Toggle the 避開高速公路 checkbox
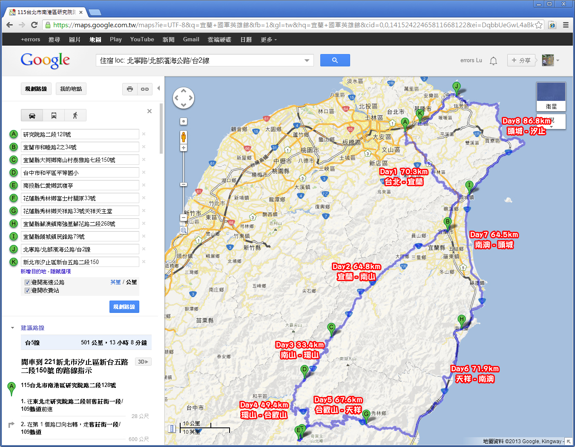The height and width of the screenshot is (447, 575). click(27, 282)
